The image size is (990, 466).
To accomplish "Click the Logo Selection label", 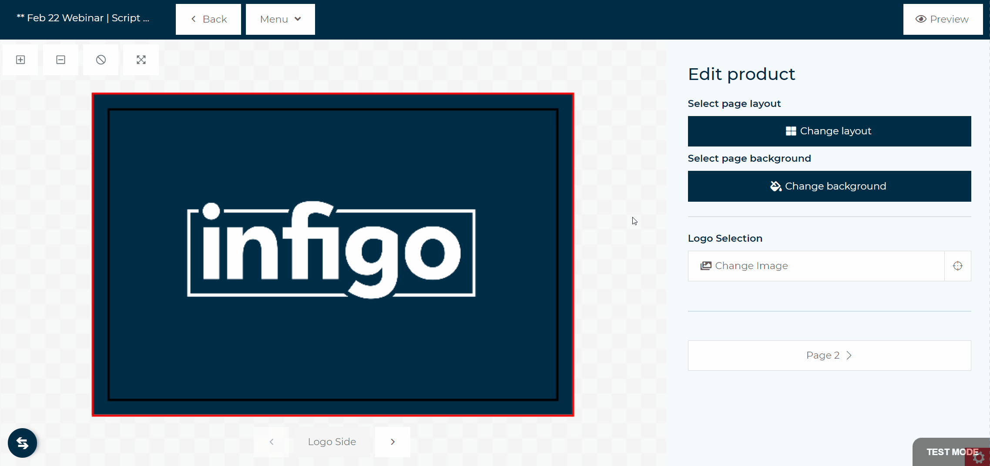I will click(725, 238).
